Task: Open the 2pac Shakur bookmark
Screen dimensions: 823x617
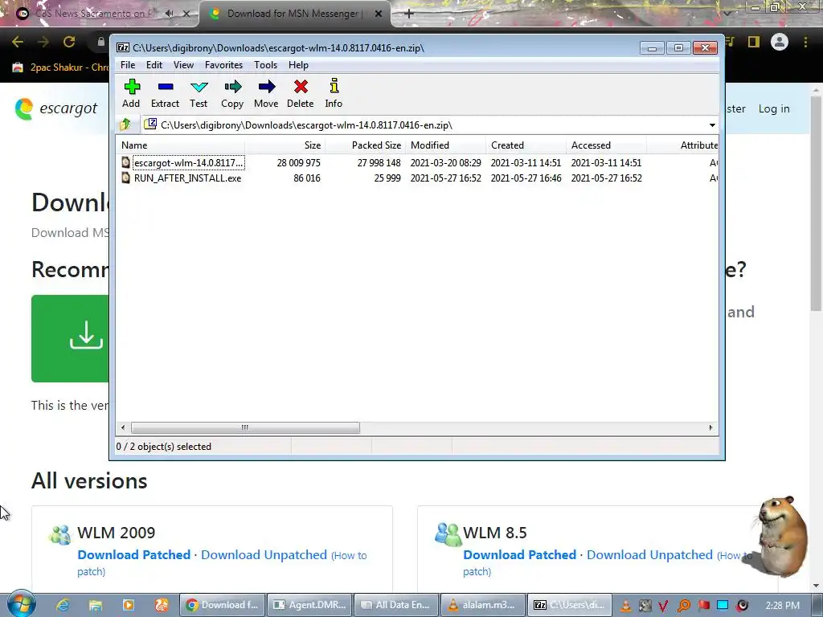Action: click(x=62, y=67)
